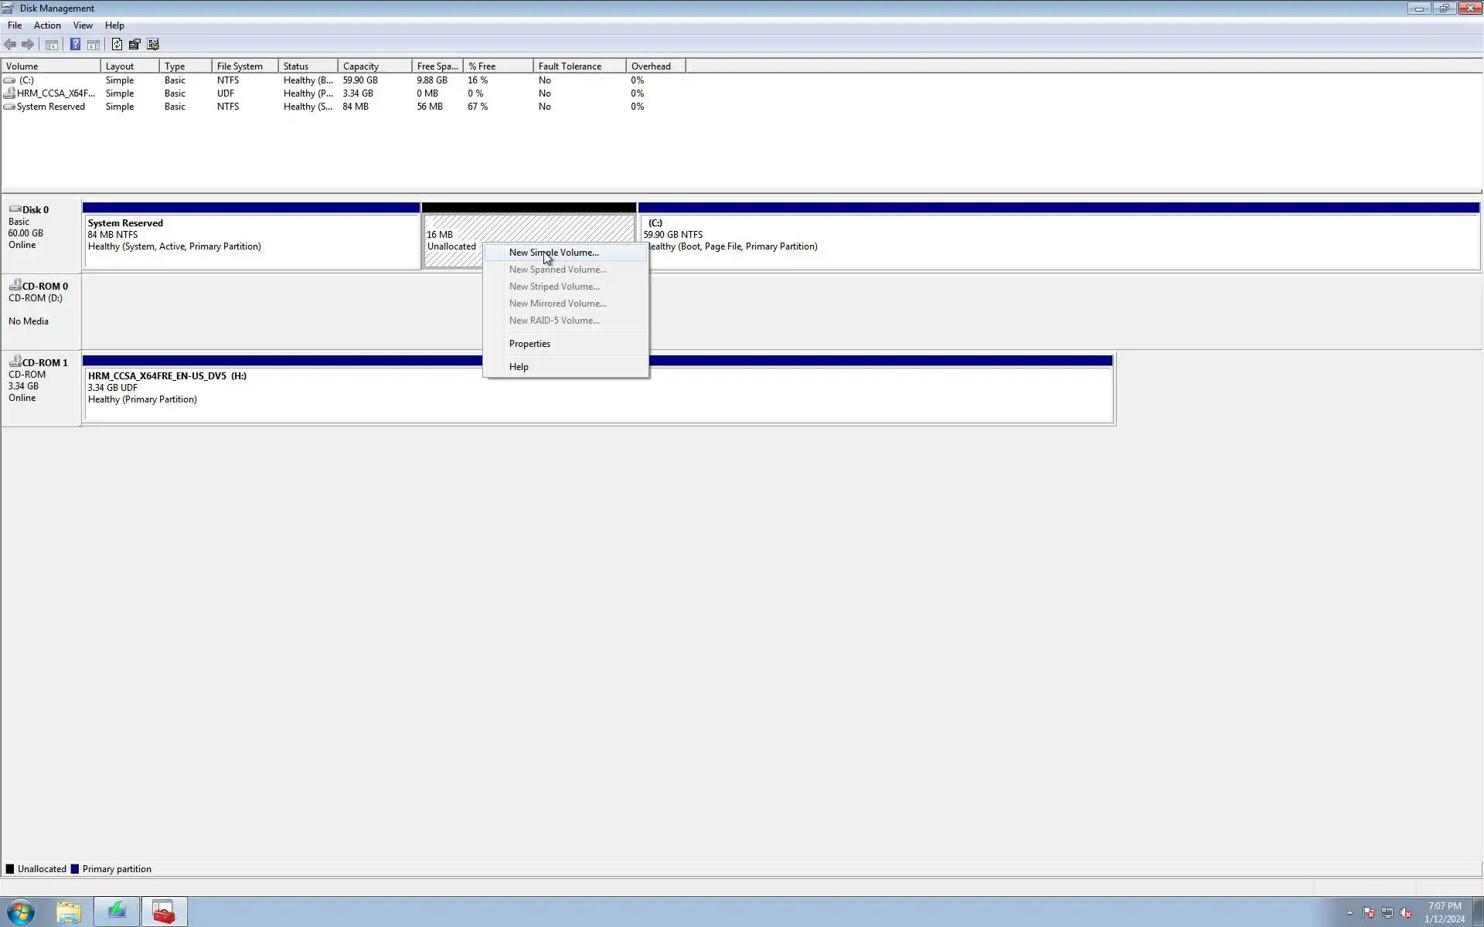Click the Show/Hide Action Pane icon
The width and height of the screenshot is (1484, 927).
[x=94, y=45]
